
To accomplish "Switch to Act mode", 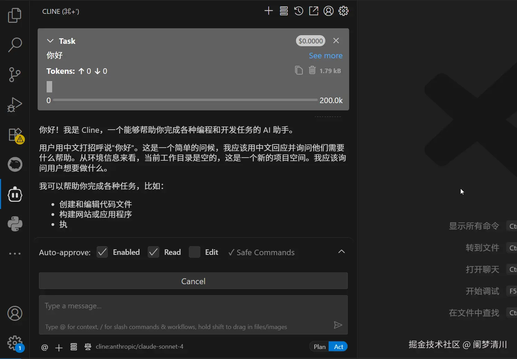I will pos(338,347).
